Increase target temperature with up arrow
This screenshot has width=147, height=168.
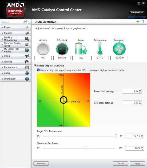142,135
